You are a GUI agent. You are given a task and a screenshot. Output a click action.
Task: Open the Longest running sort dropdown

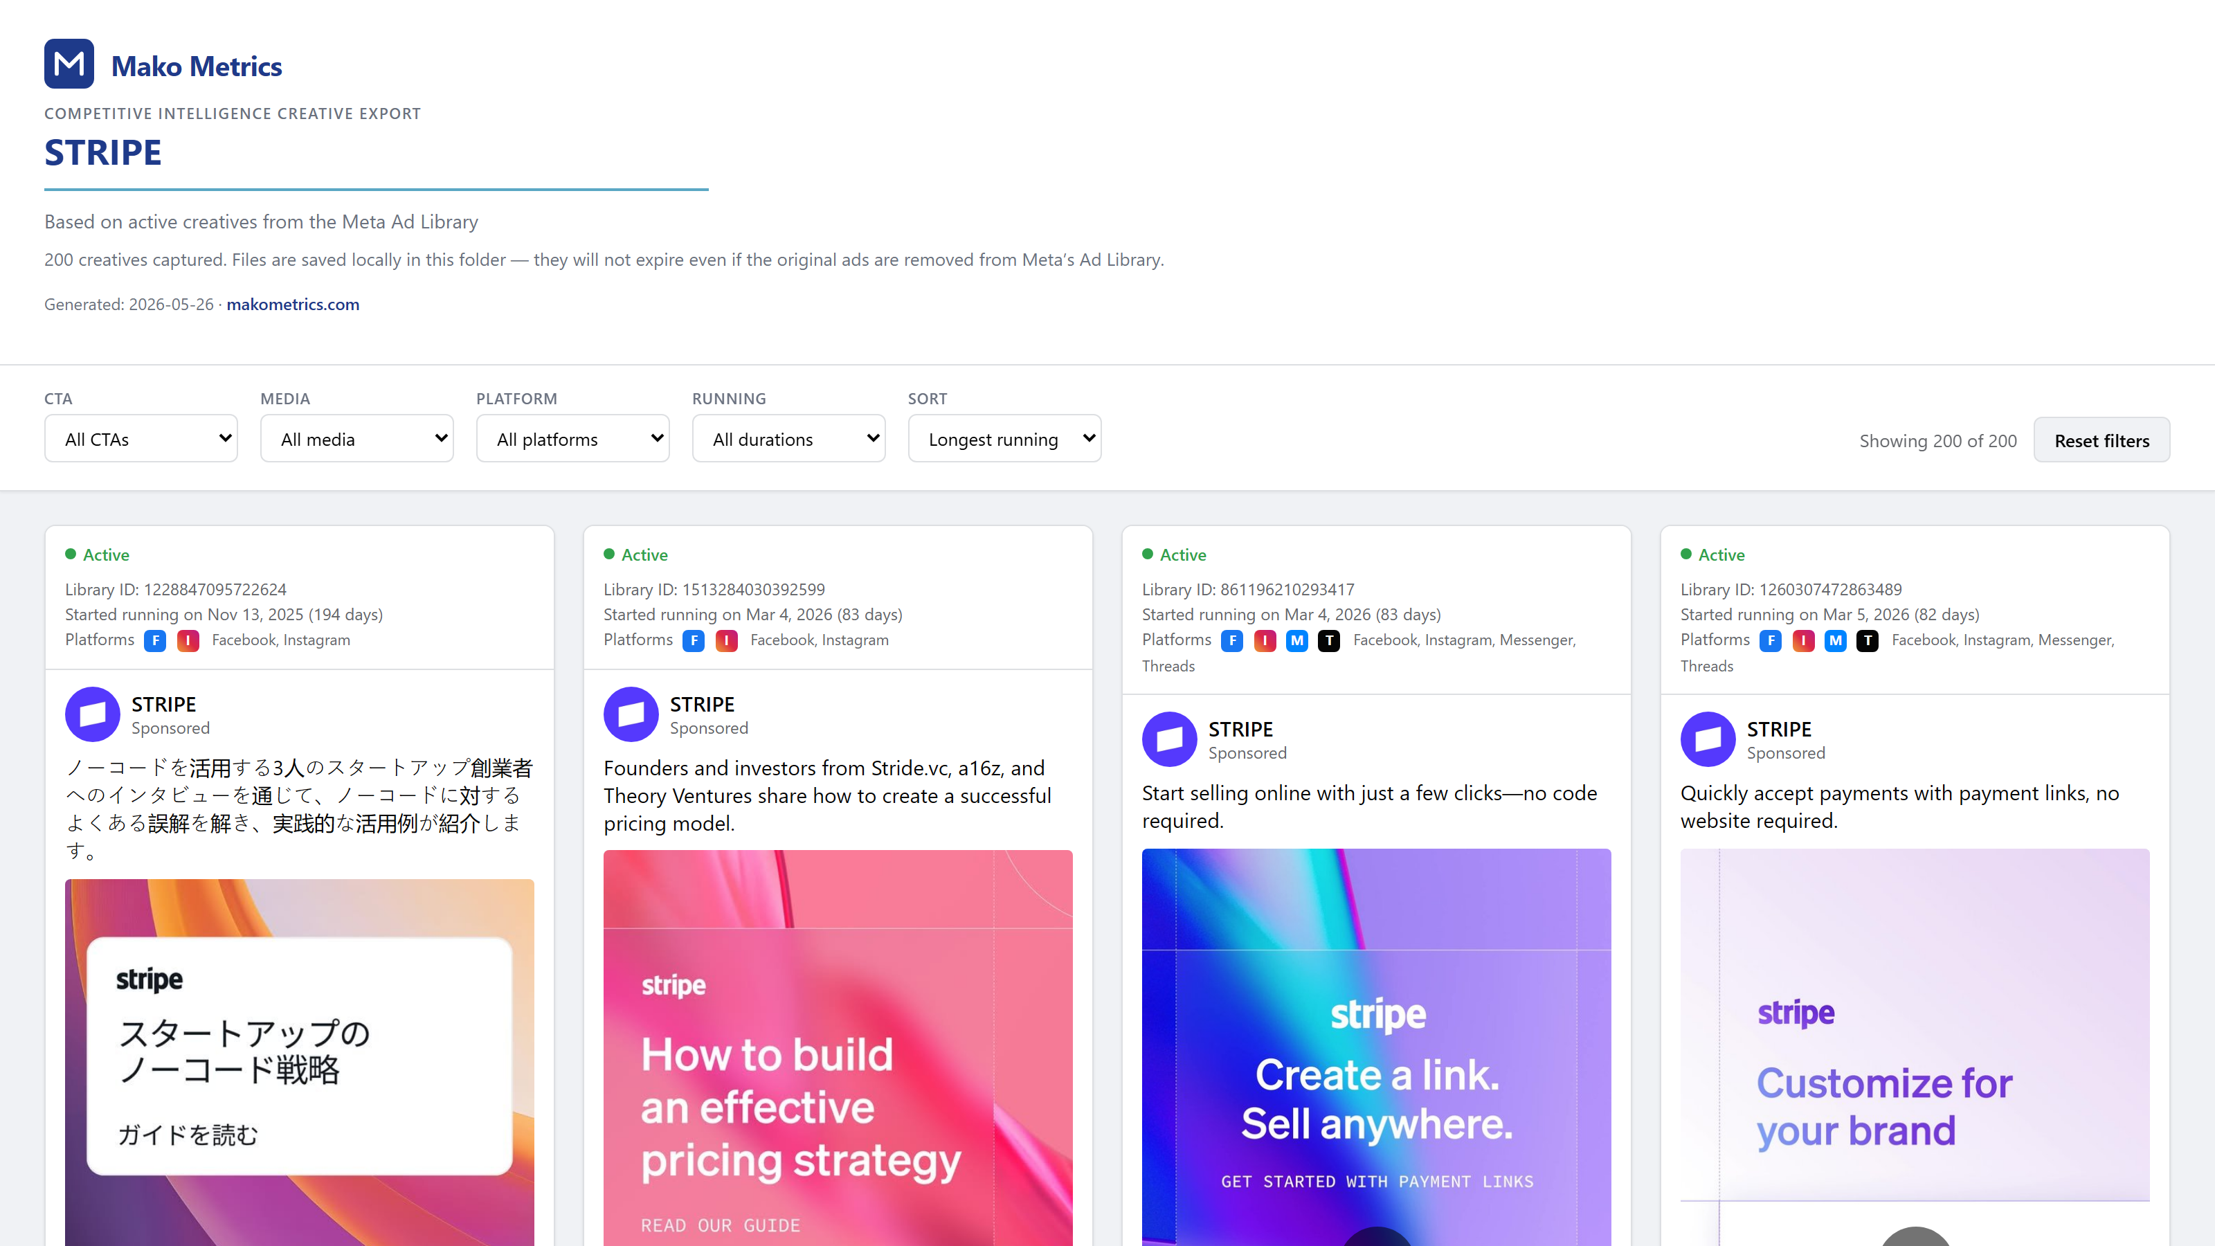tap(1004, 439)
